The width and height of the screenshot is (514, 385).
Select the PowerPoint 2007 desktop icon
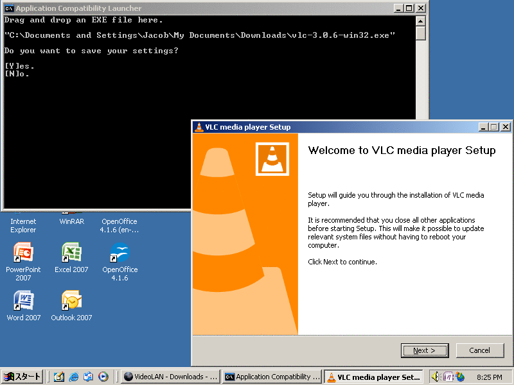pyautogui.click(x=23, y=262)
